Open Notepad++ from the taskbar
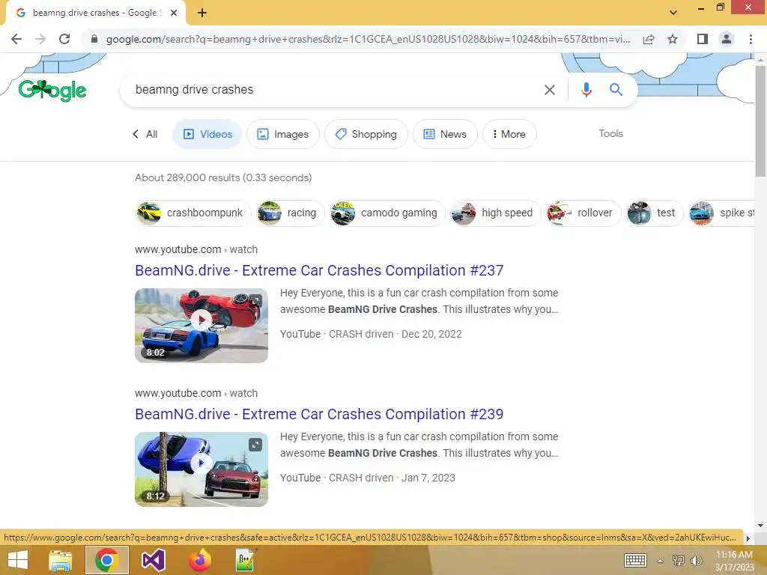This screenshot has width=767, height=575. [246, 560]
